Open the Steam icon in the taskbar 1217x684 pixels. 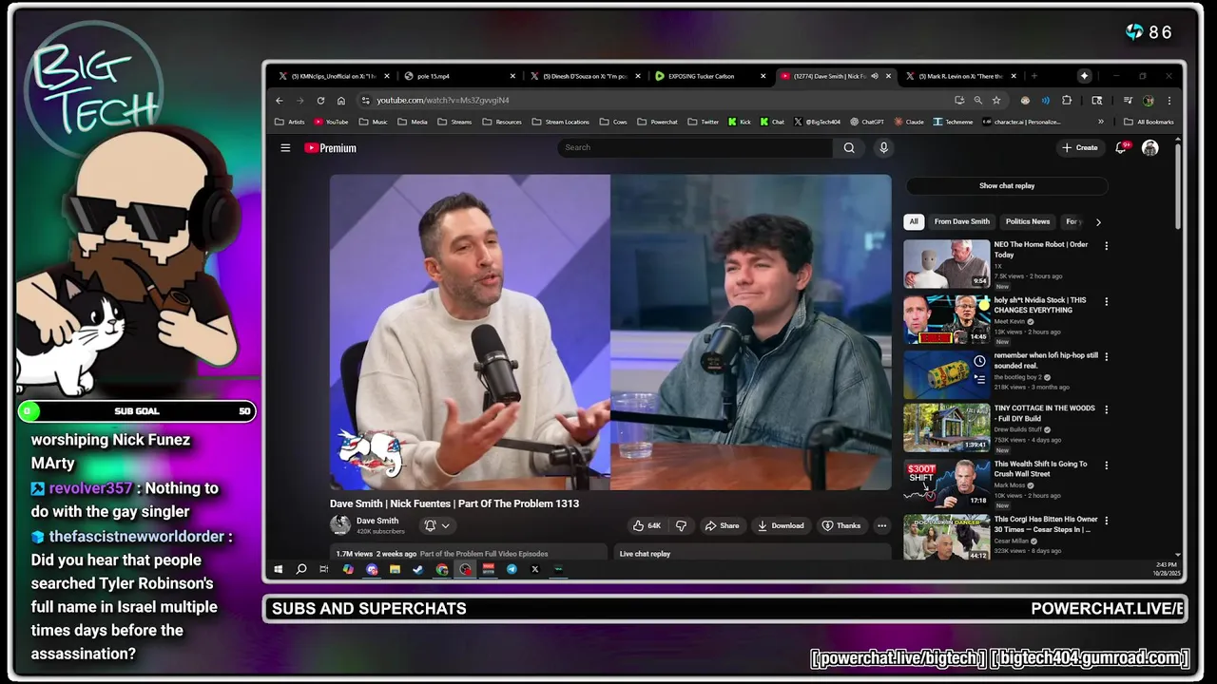[418, 569]
